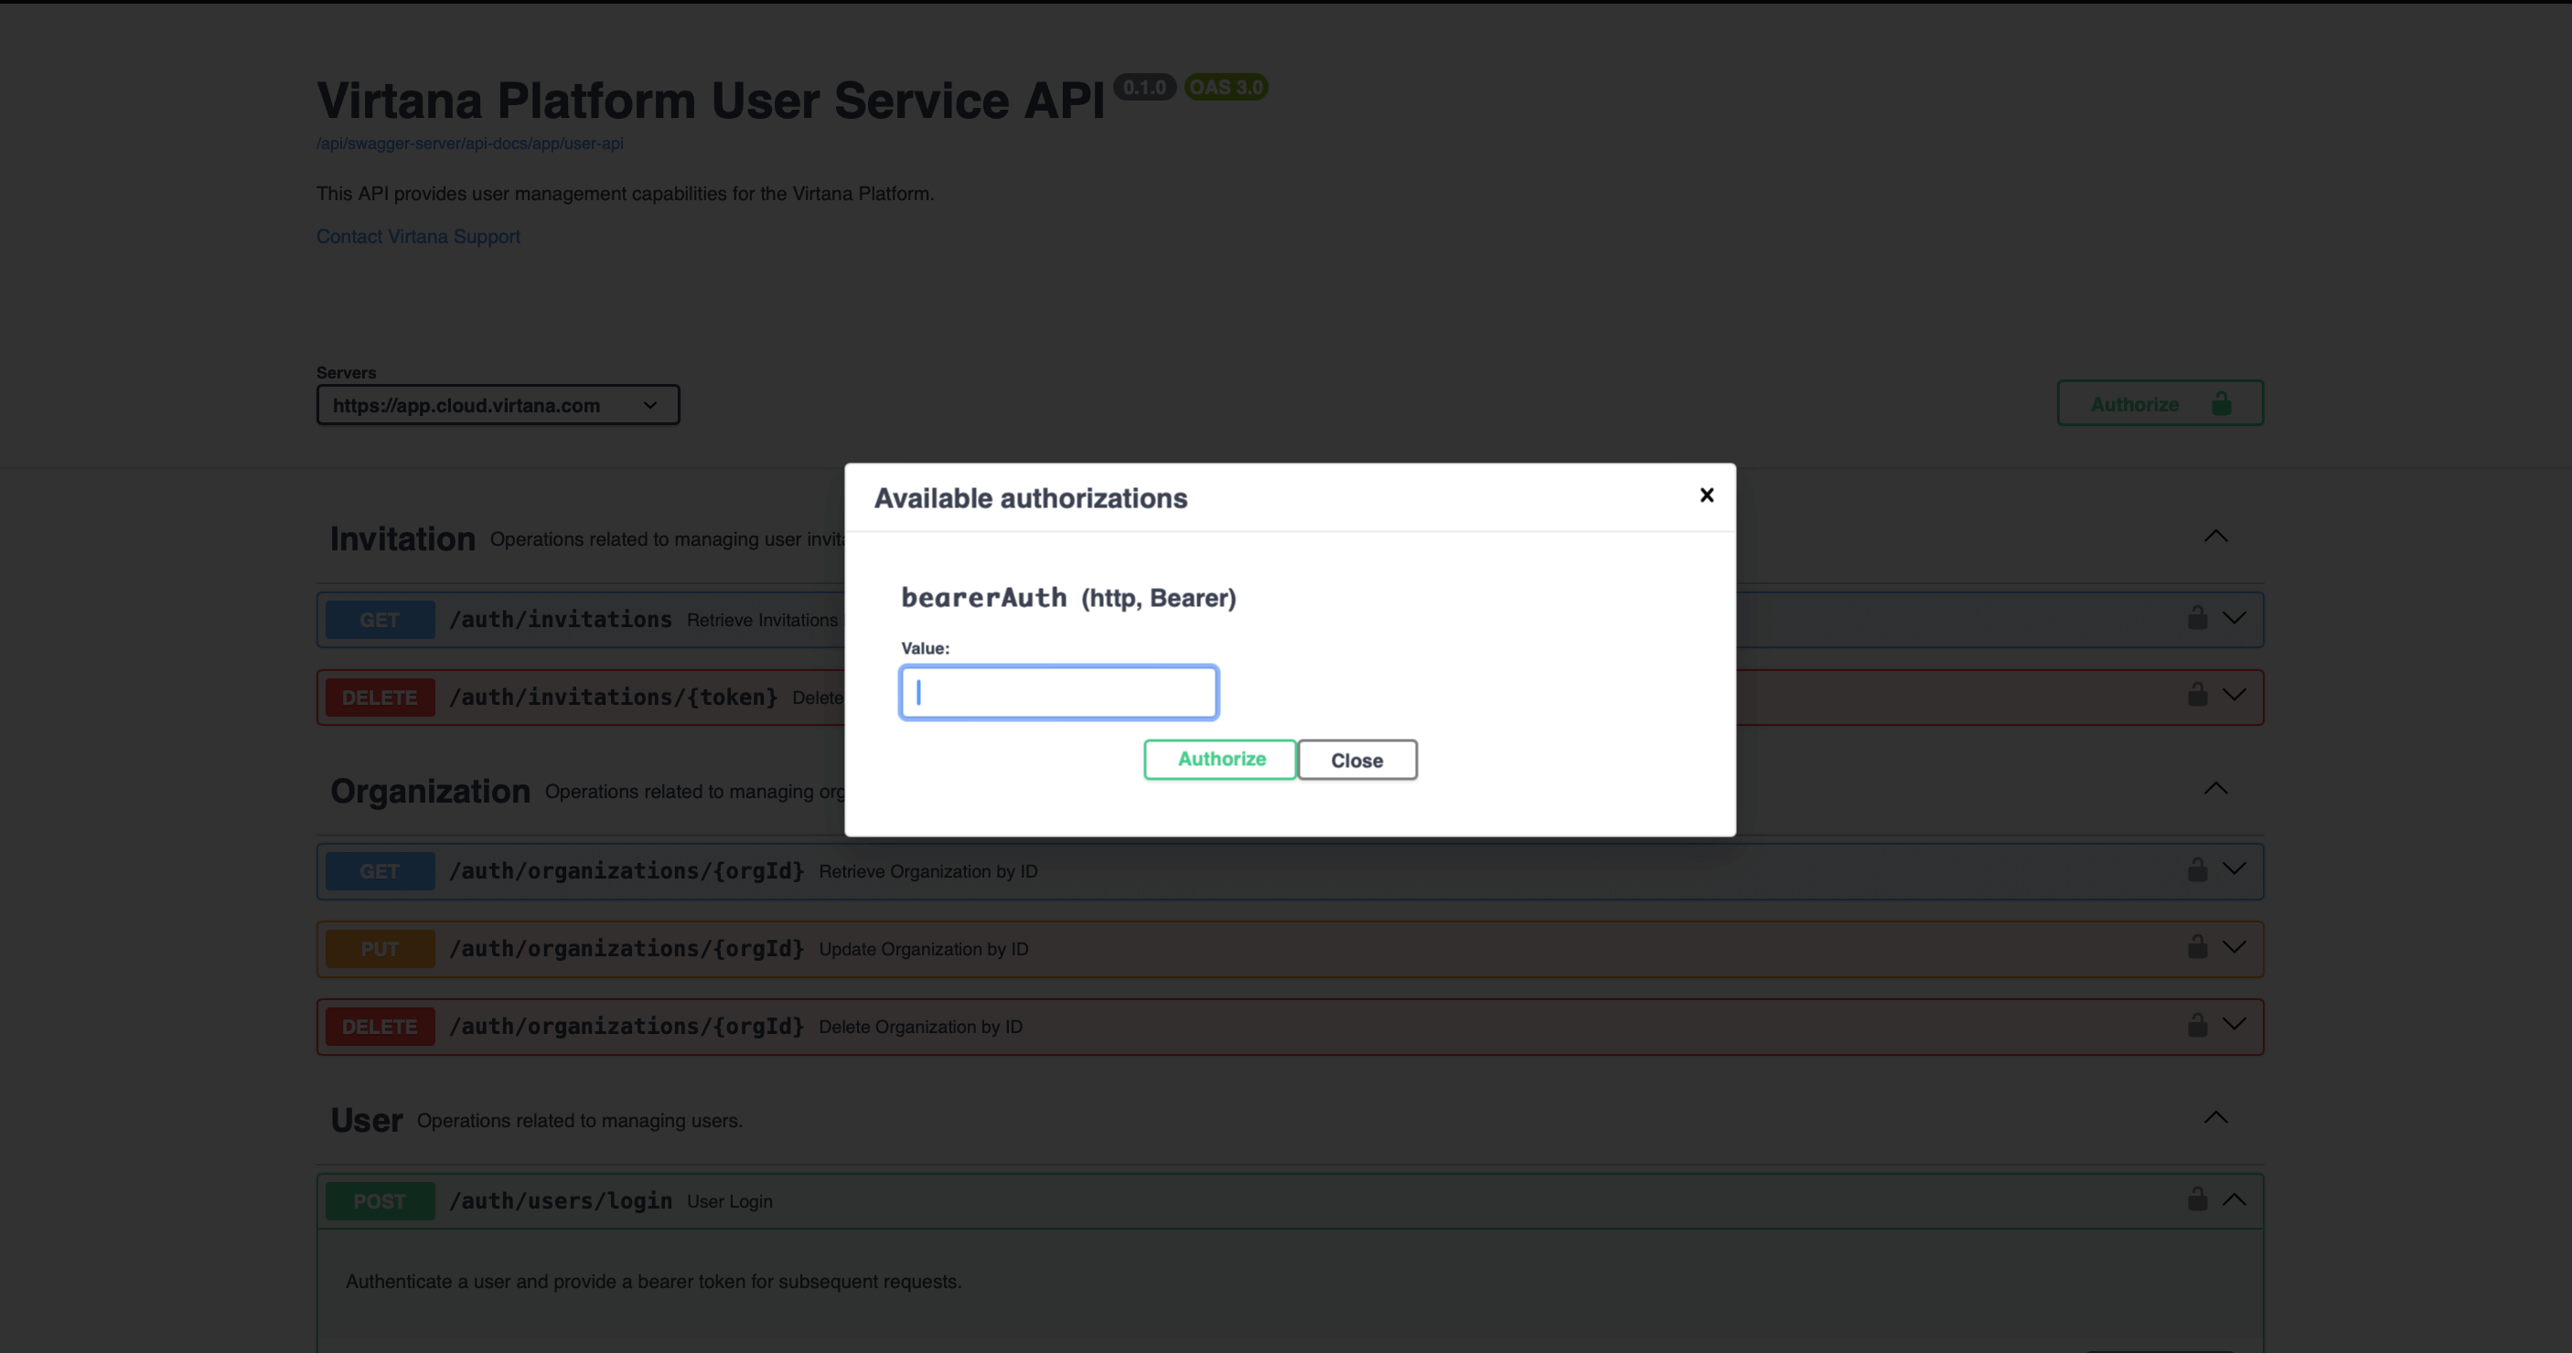Expand DELETE /auth/invitations/{token} row chevron

pos(2234,695)
